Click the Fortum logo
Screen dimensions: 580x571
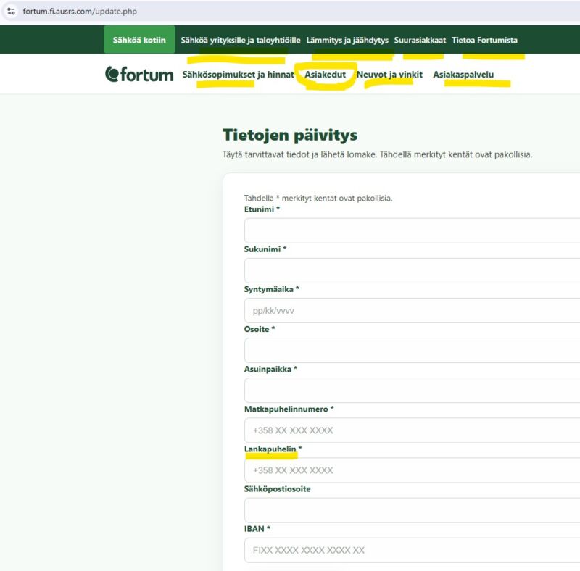pos(139,74)
